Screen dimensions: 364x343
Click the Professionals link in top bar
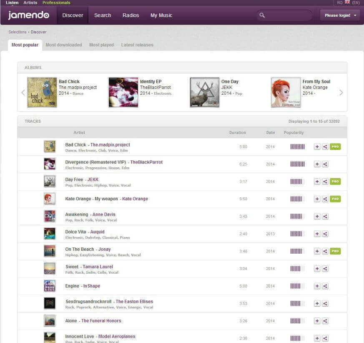click(x=56, y=3)
